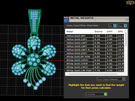Click the 7.76 grams value
Screen dimensions: 135x101
point(97,70)
